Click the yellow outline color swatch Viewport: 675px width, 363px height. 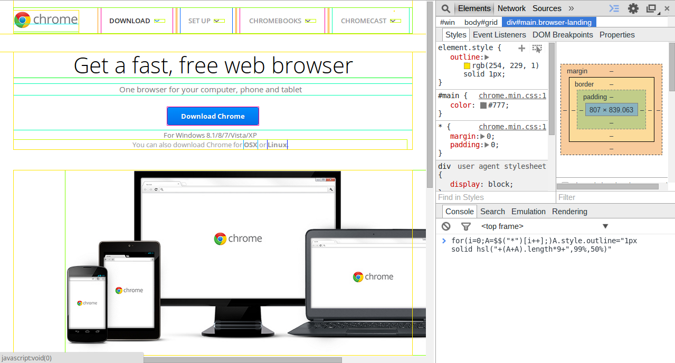[467, 66]
